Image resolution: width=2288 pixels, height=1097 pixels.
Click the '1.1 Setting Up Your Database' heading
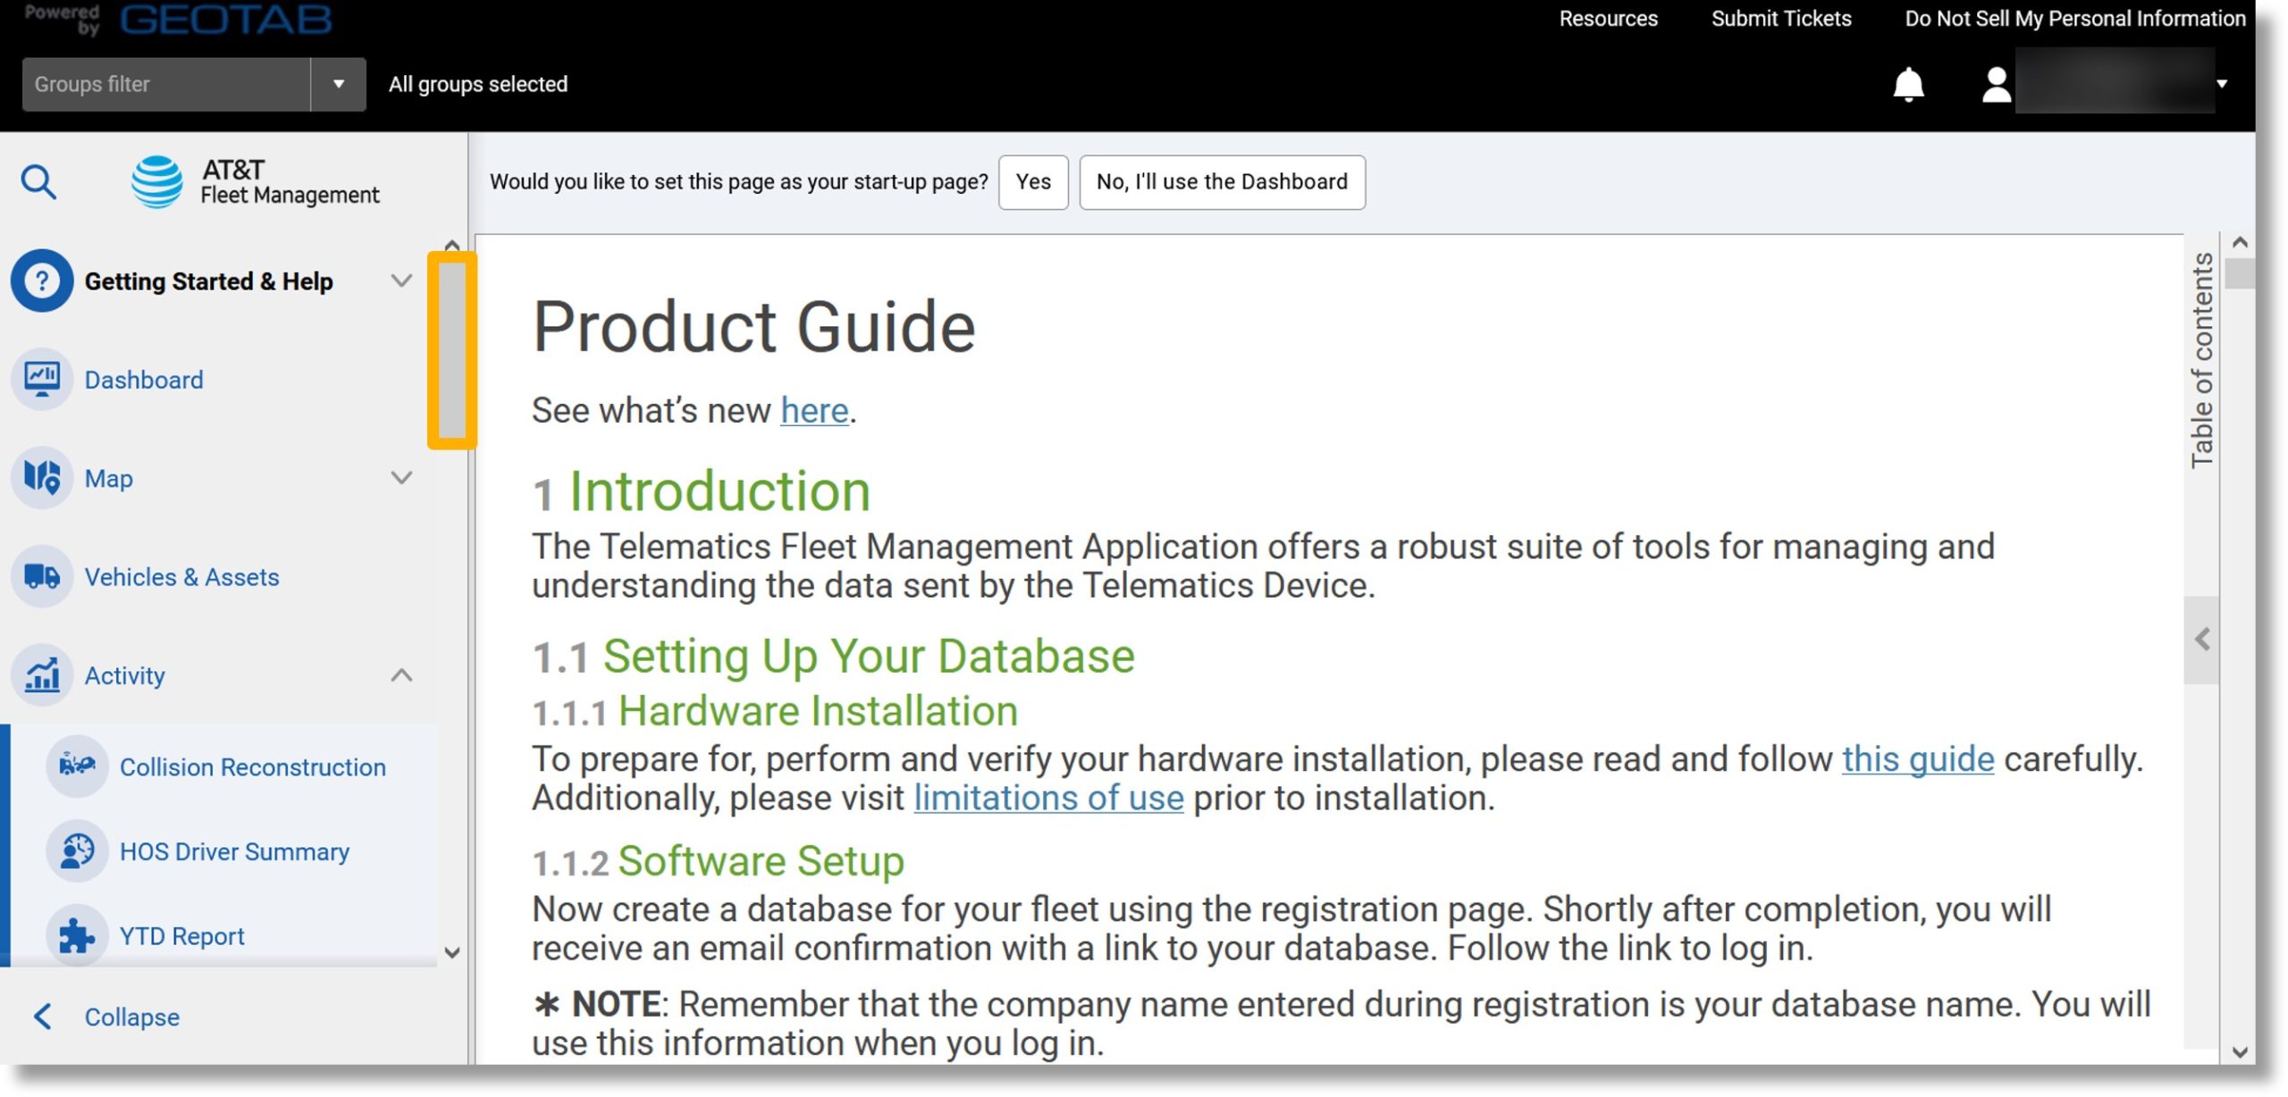tap(833, 657)
